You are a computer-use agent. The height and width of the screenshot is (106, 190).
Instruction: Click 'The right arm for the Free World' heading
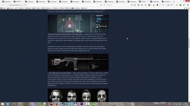point(60,73)
